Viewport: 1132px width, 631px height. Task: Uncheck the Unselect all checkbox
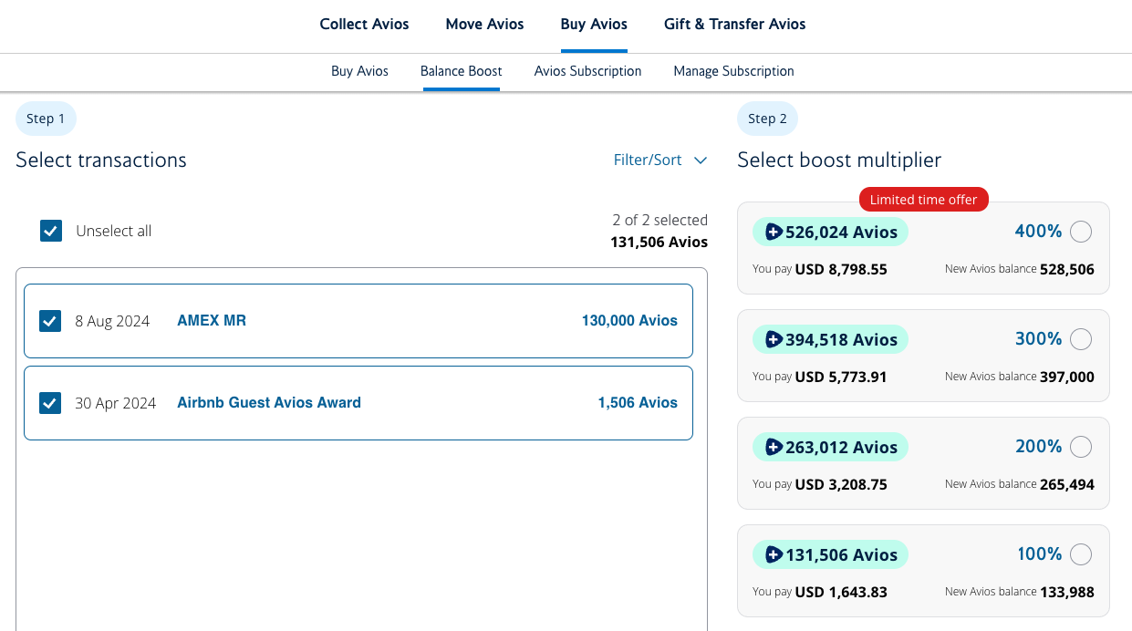51,231
